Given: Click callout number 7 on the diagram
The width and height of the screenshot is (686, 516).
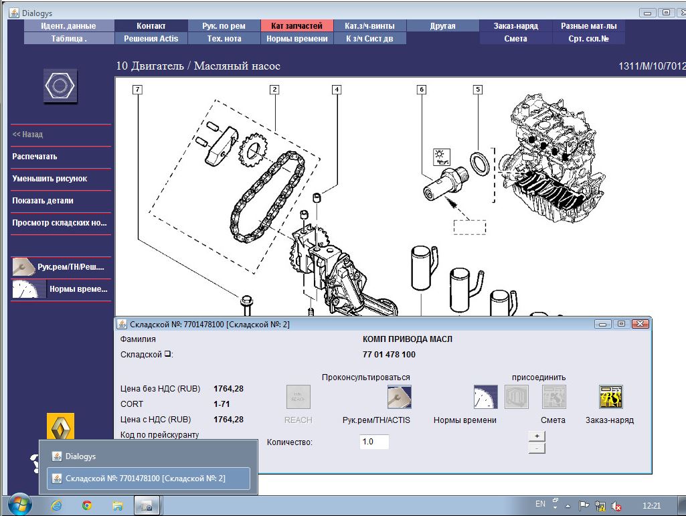Looking at the screenshot, I should 137,90.
